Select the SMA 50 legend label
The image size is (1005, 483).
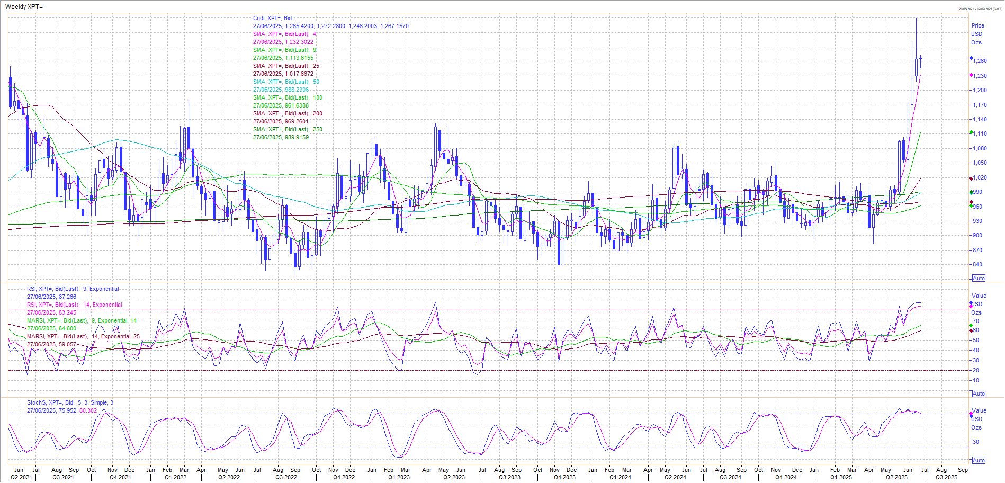(x=286, y=82)
